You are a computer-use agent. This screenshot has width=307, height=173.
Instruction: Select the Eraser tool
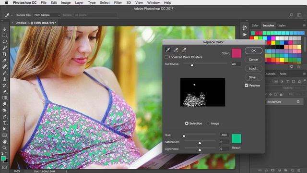tap(4, 92)
